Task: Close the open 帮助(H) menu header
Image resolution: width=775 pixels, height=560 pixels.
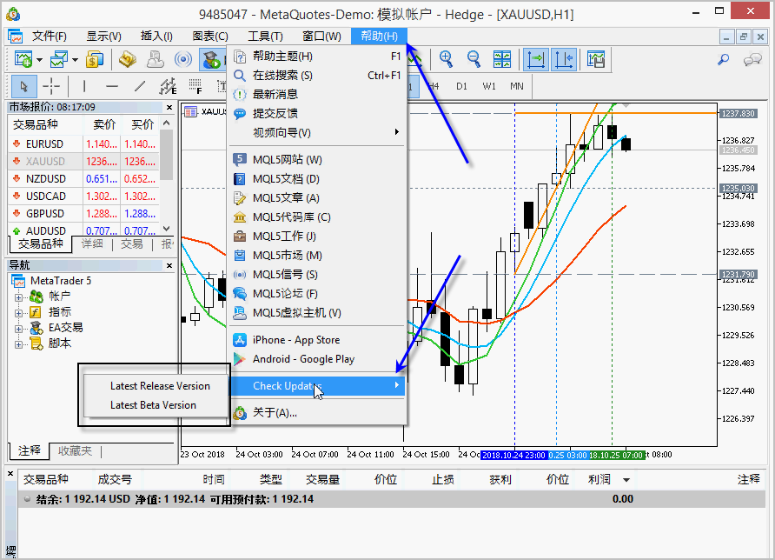Action: pyautogui.click(x=379, y=37)
